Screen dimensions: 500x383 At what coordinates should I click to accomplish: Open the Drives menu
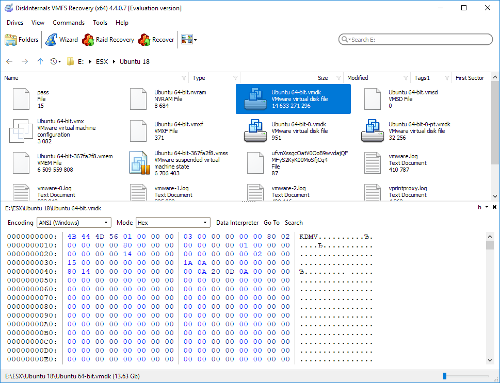[x=15, y=23]
